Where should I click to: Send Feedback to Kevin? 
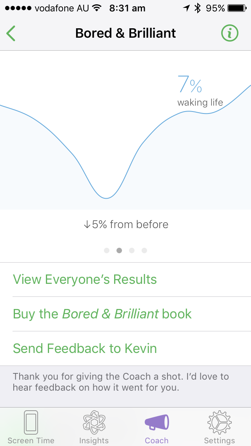tap(85, 349)
